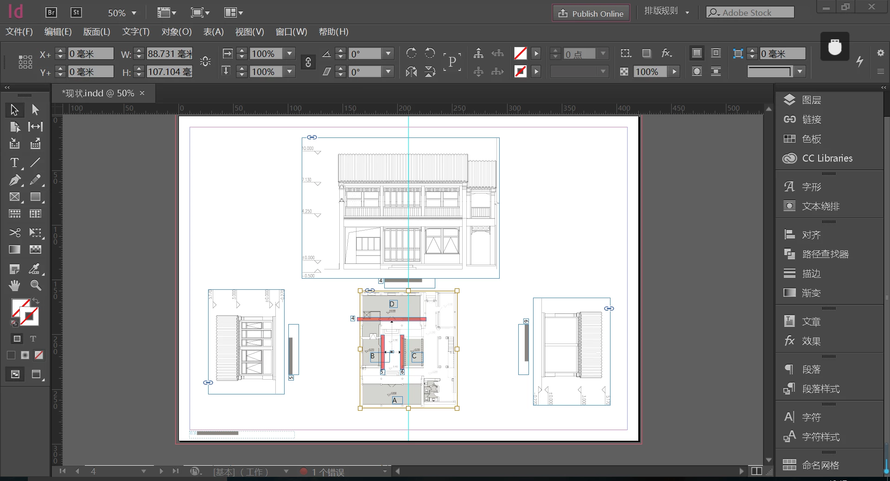
Task: Select the Scissors tool
Action: coord(14,232)
